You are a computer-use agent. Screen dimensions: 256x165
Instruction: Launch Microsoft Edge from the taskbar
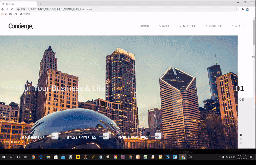point(41,157)
